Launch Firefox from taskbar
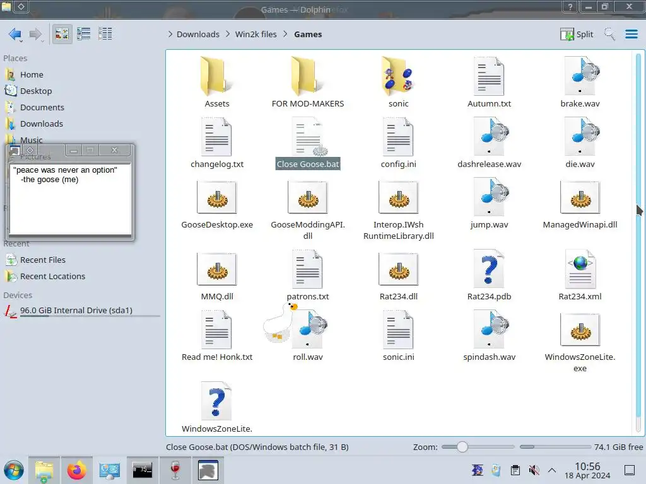Screen dimensions: 646x484 point(76,470)
